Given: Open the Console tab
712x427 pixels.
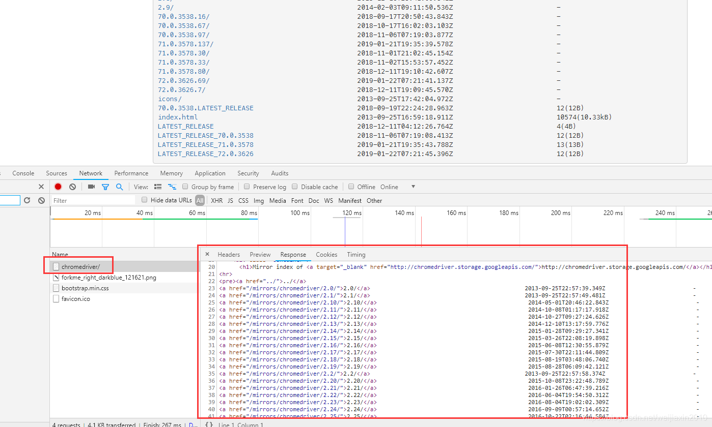Looking at the screenshot, I should pos(23,173).
